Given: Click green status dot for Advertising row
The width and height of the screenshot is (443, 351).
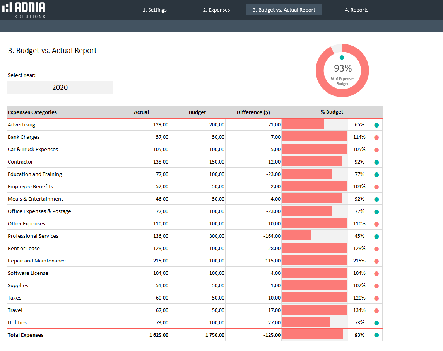Looking at the screenshot, I should tap(376, 125).
